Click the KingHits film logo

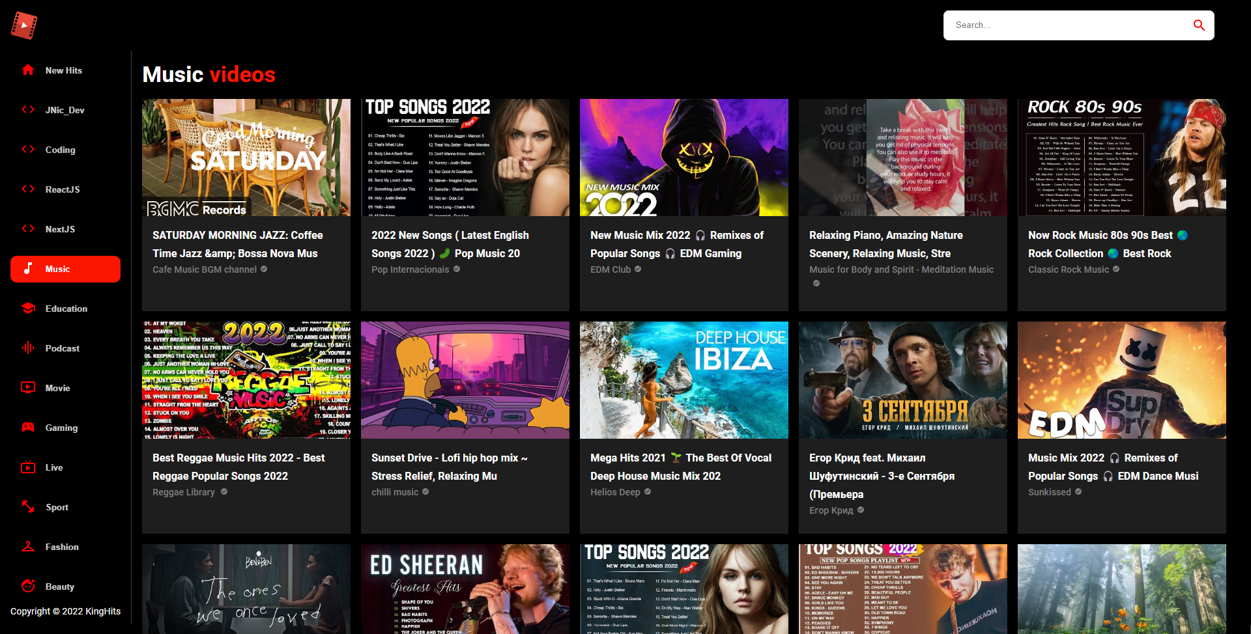click(25, 25)
